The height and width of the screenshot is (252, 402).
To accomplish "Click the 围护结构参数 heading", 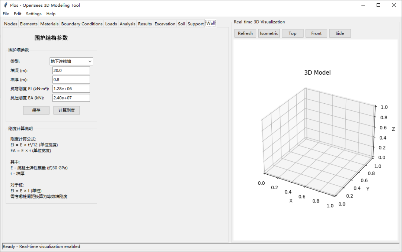I will (x=51, y=38).
